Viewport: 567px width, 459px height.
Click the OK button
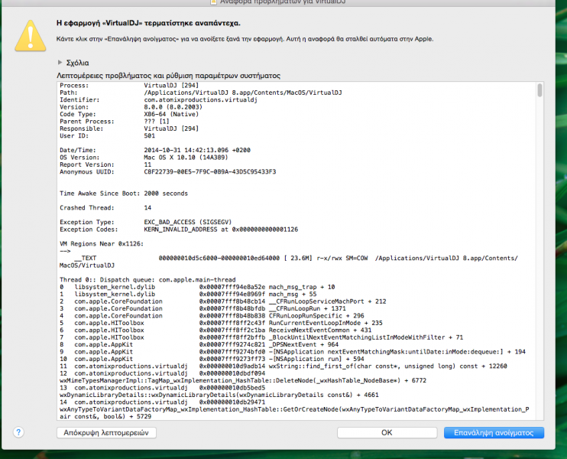coord(387,432)
